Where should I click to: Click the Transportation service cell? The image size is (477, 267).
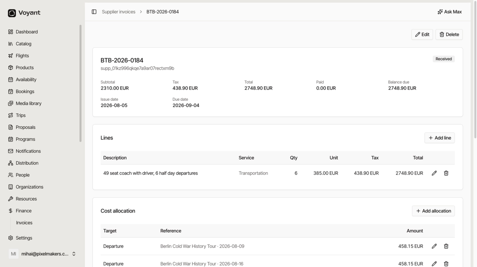pyautogui.click(x=253, y=173)
